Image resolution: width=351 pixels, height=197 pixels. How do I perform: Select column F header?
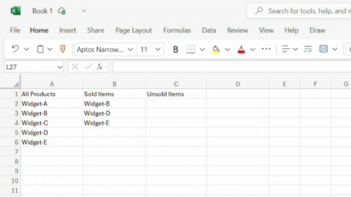(x=315, y=84)
